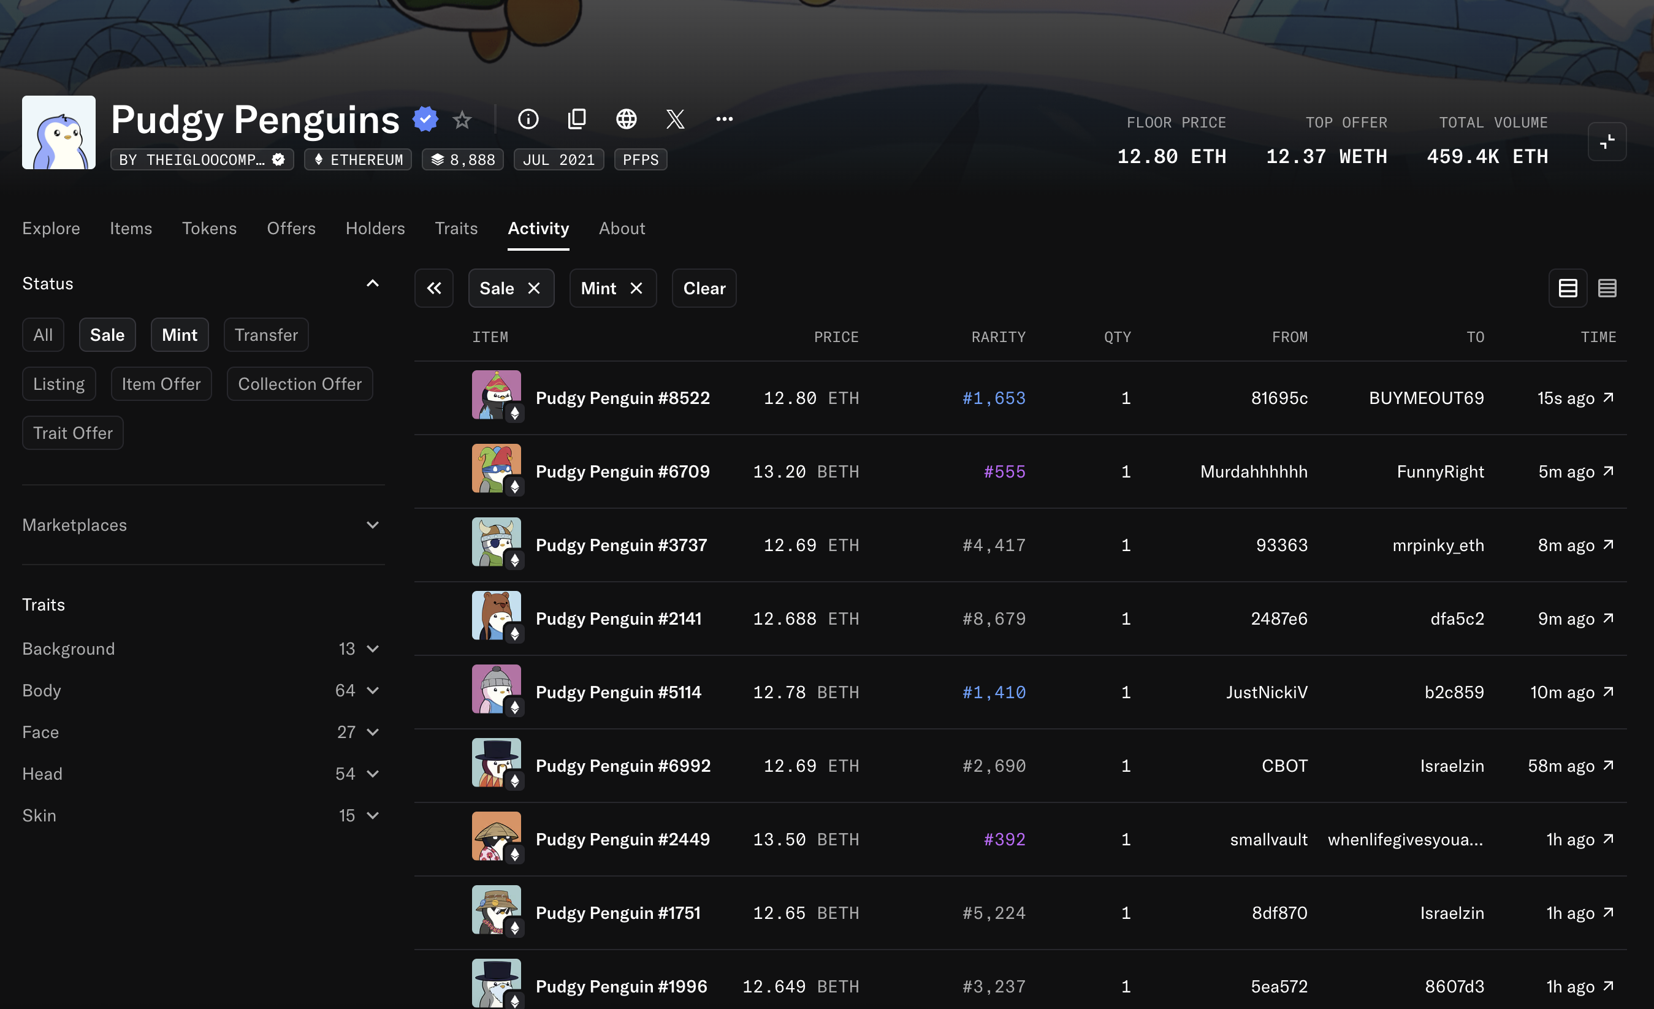Collapse the filter sidebar with double chevron
Image resolution: width=1654 pixels, height=1009 pixels.
(x=433, y=288)
